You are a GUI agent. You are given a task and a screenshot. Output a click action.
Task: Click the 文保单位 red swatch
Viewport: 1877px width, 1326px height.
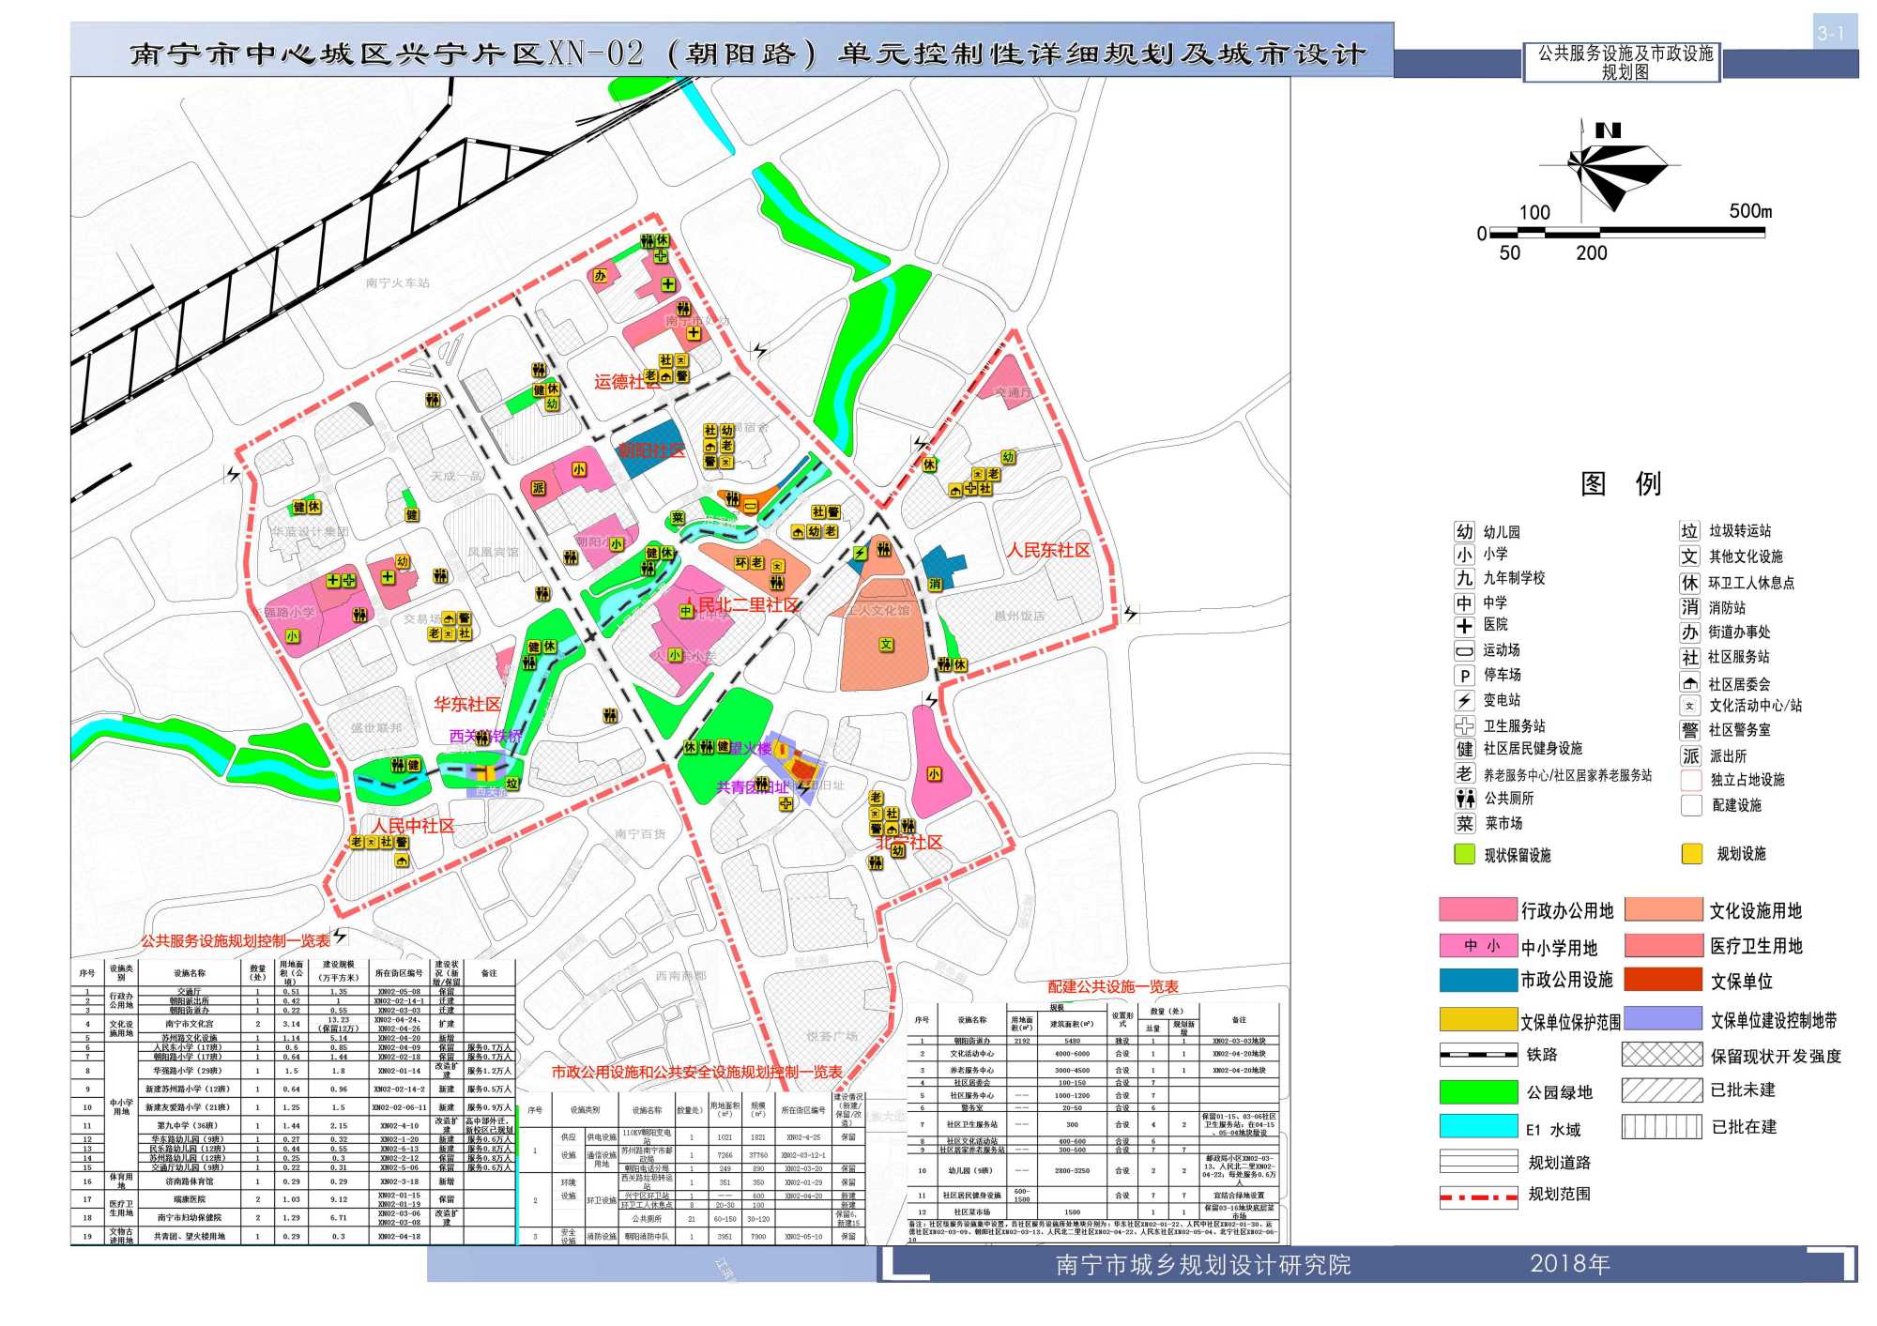[1664, 980]
